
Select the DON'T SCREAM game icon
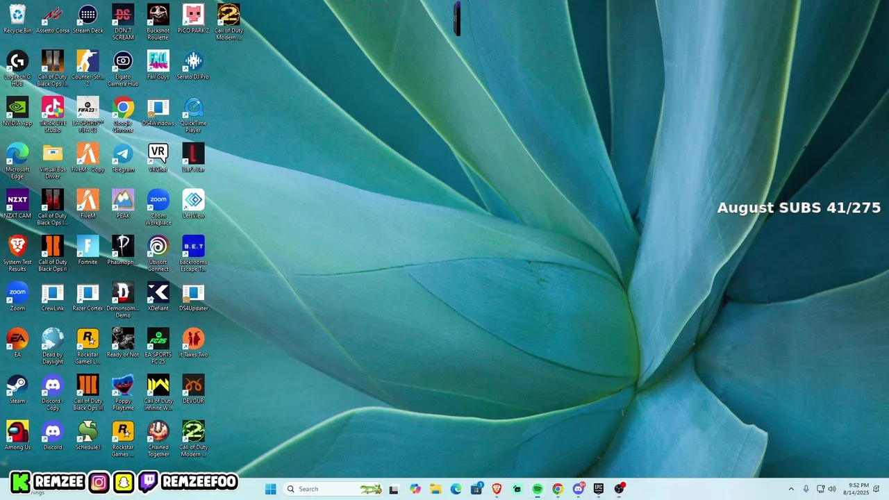click(x=123, y=22)
